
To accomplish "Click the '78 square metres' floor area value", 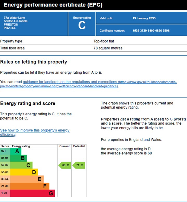I will click(x=108, y=48).
